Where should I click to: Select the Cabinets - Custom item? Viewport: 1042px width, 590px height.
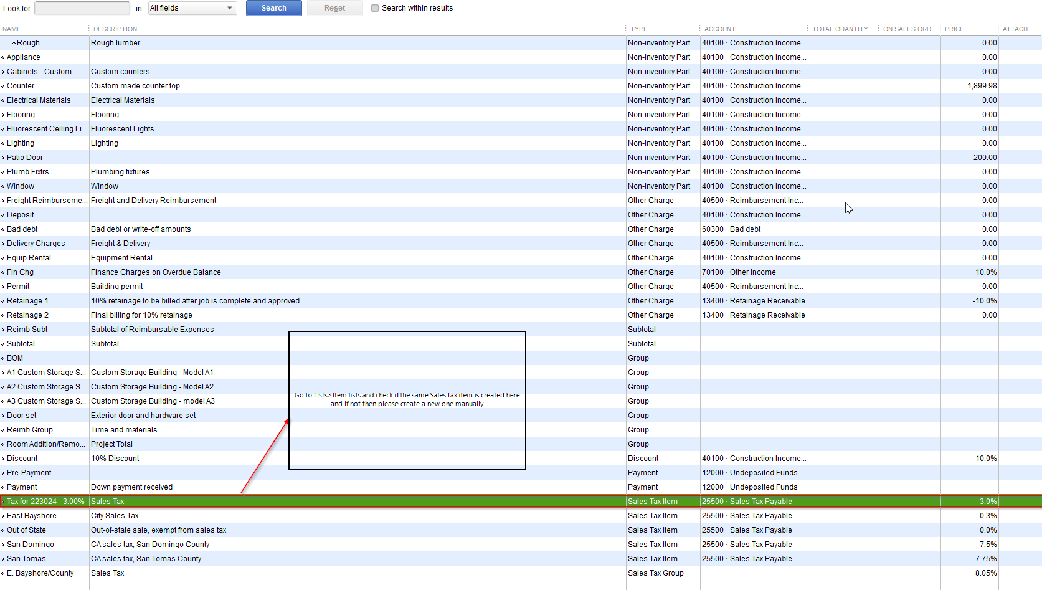point(39,72)
